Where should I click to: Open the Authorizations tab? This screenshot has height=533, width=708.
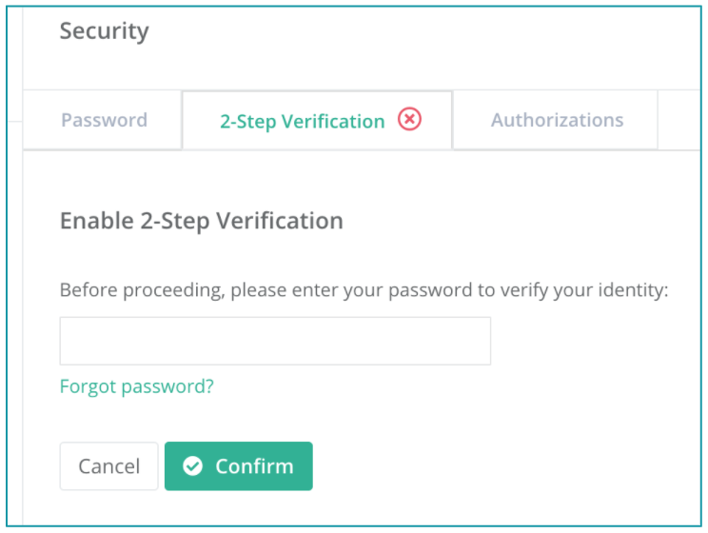[556, 120]
